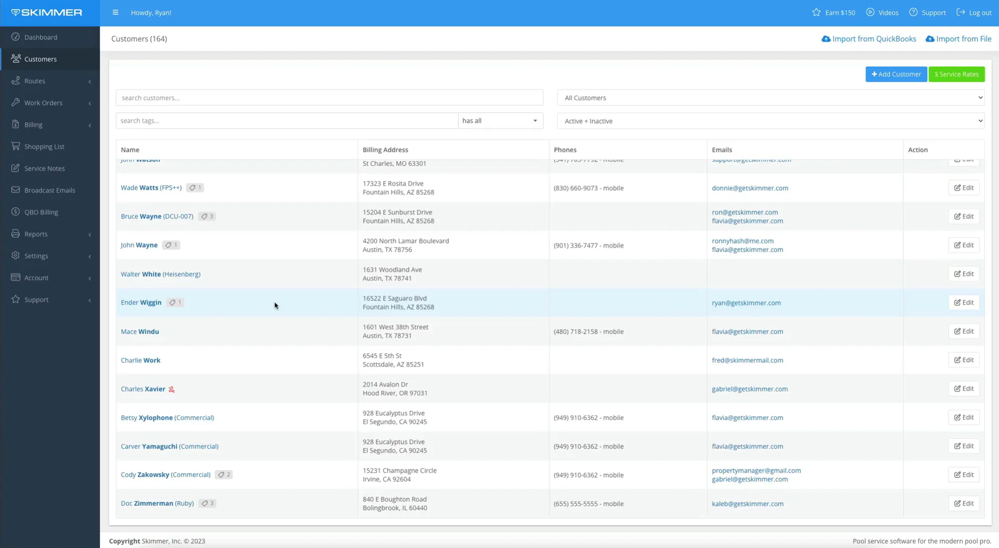Click the Shopping List cart icon
This screenshot has height=548, width=999.
tap(16, 146)
